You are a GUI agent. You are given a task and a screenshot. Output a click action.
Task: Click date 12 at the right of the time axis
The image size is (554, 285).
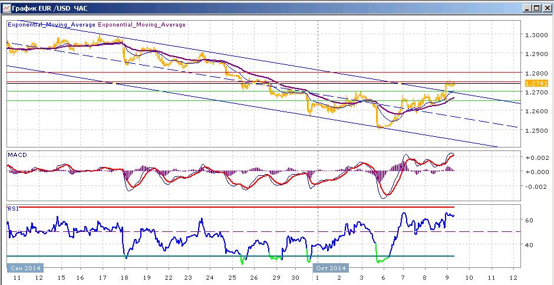tap(514, 278)
